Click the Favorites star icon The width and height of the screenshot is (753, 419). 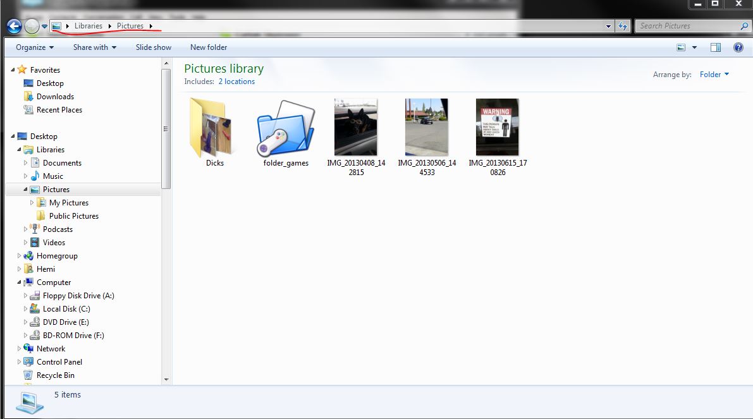[22, 70]
